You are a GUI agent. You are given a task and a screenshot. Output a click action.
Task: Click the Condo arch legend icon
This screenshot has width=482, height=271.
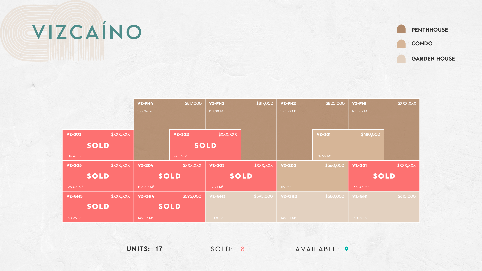point(401,44)
